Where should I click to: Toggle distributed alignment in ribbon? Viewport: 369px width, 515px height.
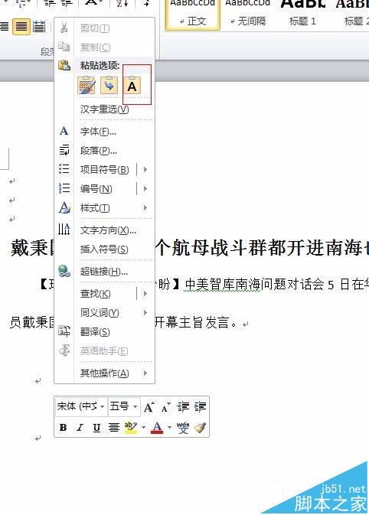pyautogui.click(x=39, y=26)
